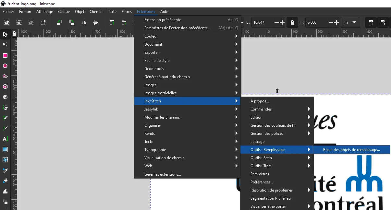
Task: Select Paramètres in Ink/Stitch menu
Action: coord(277,174)
